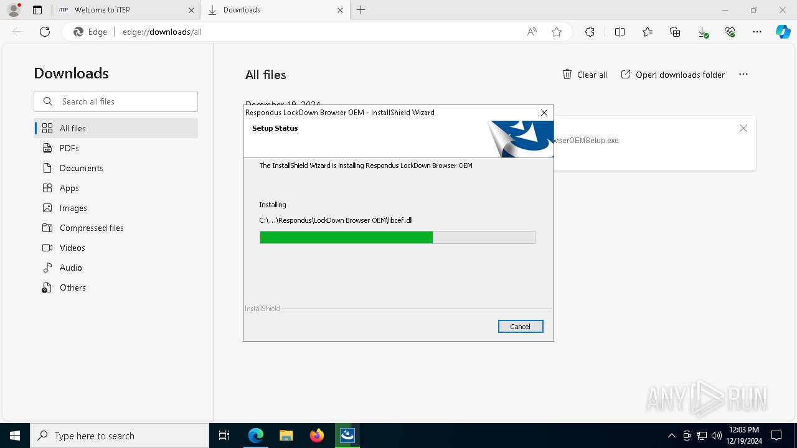This screenshot has width=797, height=448.
Task: Click the volume speaker icon
Action: pos(716,436)
